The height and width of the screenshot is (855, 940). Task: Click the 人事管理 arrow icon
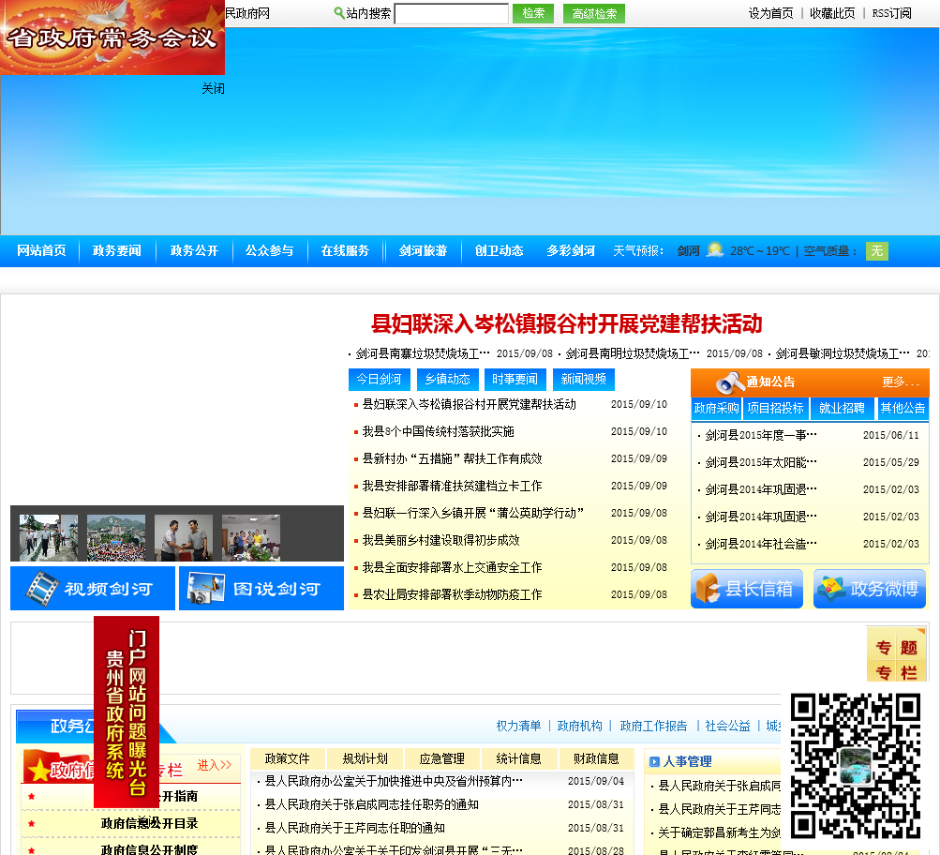pos(655,761)
